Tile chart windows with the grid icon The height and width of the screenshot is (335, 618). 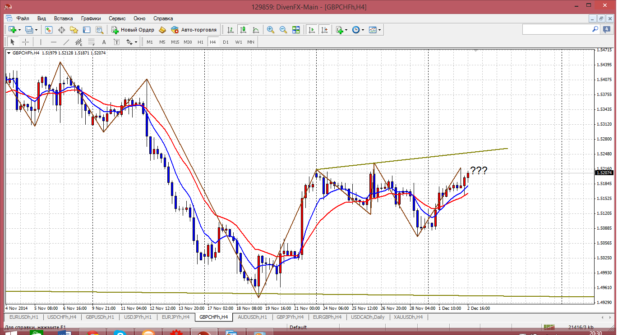(x=296, y=30)
